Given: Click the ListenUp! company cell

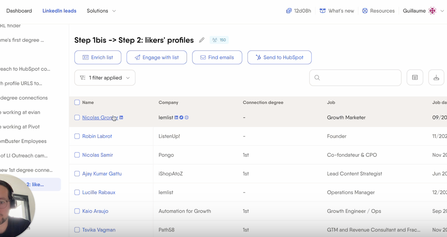Looking at the screenshot, I should (x=169, y=136).
